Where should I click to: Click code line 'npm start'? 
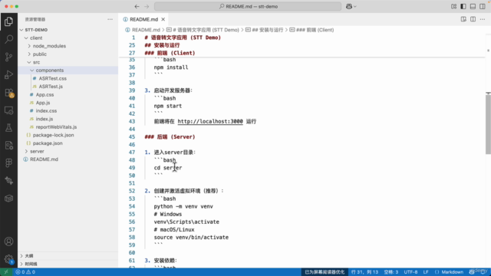coord(168,106)
